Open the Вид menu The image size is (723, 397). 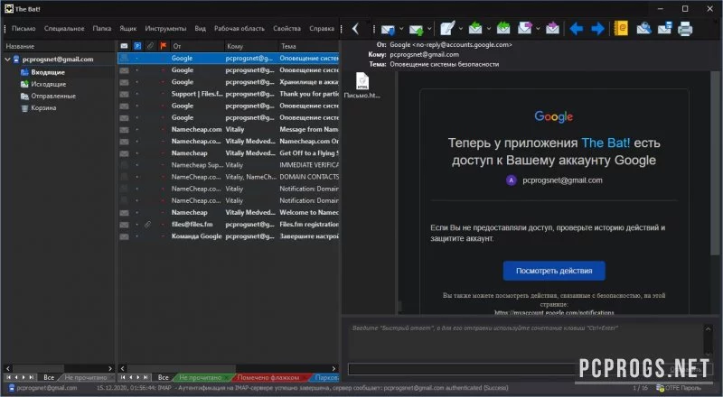point(200,29)
